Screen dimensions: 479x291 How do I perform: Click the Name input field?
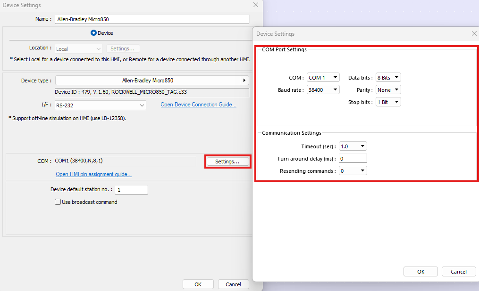[x=152, y=19]
